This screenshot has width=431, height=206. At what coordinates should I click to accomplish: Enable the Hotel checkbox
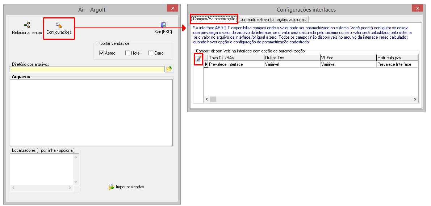tap(127, 53)
